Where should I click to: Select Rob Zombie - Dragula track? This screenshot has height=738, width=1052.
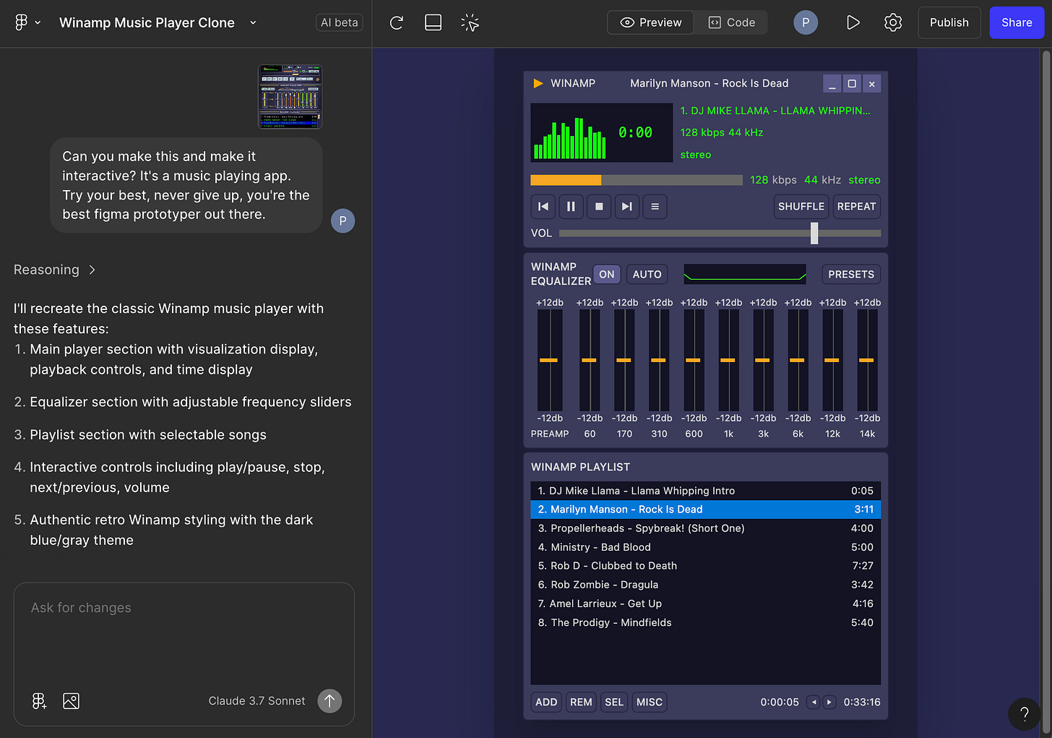[705, 585]
